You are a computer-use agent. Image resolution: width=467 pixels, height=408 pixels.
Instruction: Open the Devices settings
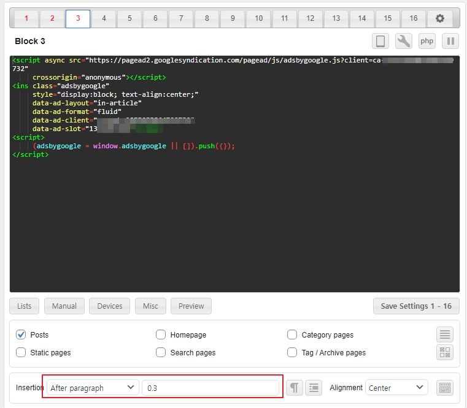coord(110,306)
